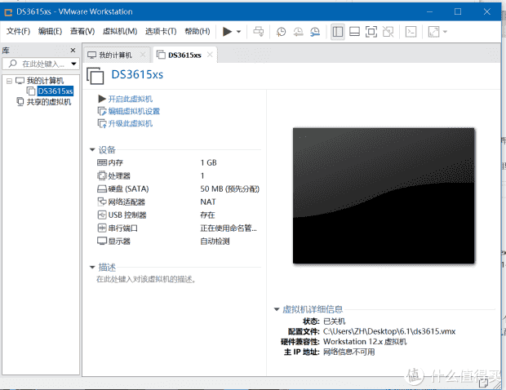Screen dimensions: 506x390
Task: Toggle the thumbnail bar view icon
Action: coord(354,32)
